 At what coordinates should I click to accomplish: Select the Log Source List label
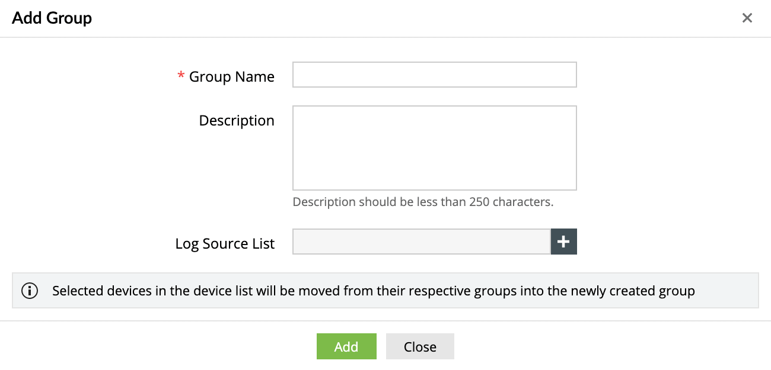point(225,243)
